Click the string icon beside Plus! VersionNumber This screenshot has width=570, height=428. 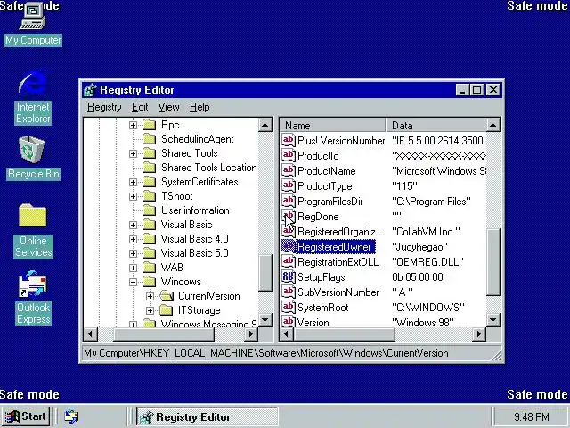[289, 140]
